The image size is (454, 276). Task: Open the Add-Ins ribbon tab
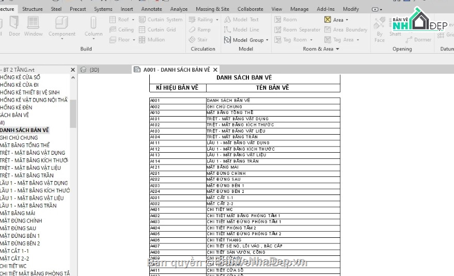325,9
